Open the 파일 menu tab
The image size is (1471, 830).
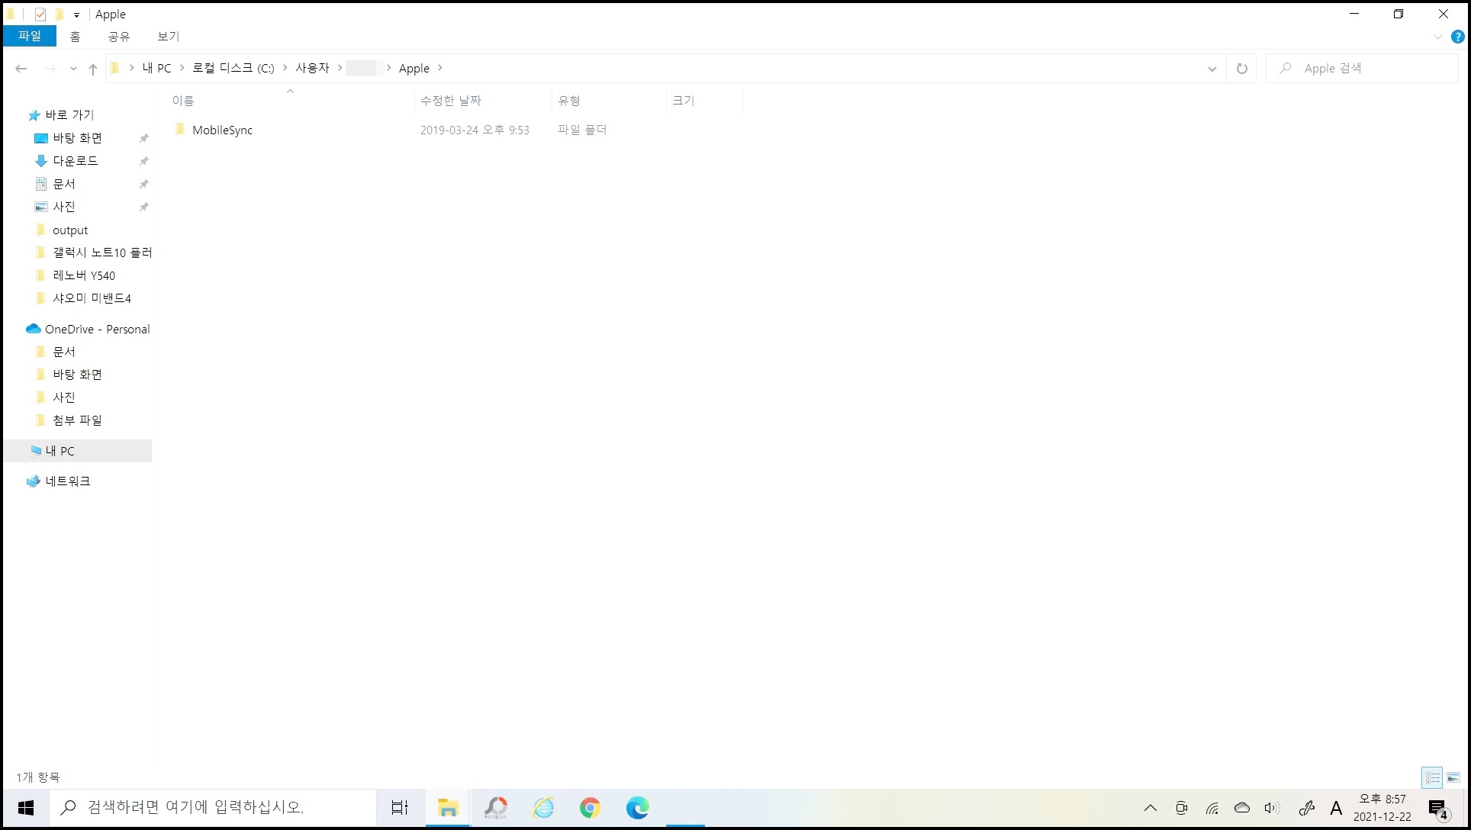[30, 36]
